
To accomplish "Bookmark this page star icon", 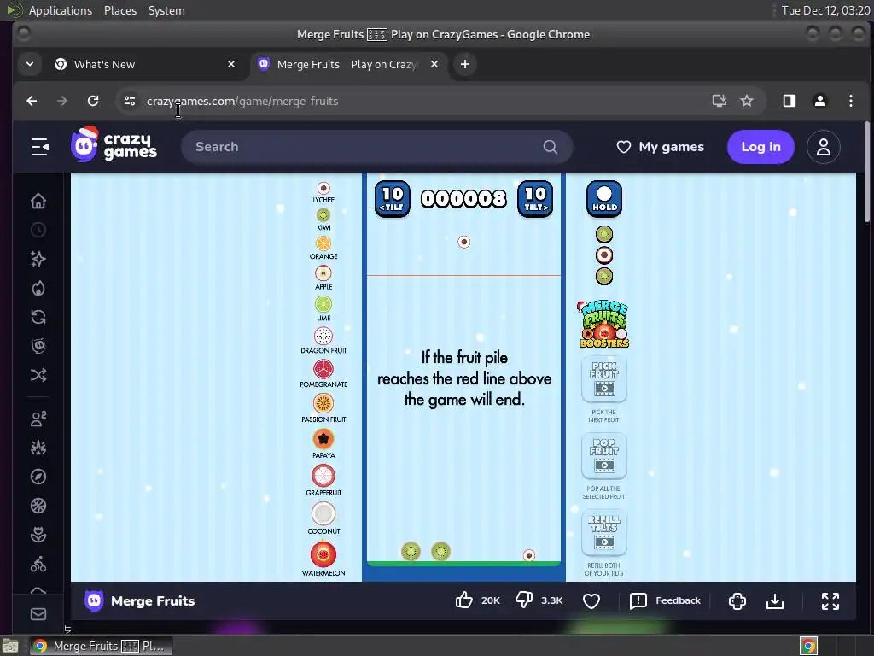I will [746, 101].
